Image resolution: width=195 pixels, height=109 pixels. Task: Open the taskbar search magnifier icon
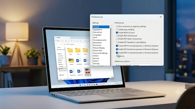tap(83, 85)
